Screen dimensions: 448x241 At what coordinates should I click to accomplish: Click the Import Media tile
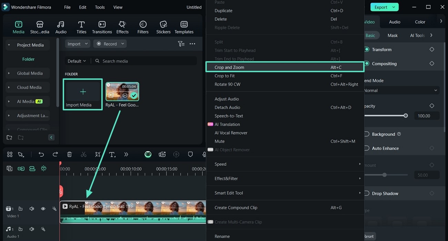83,95
